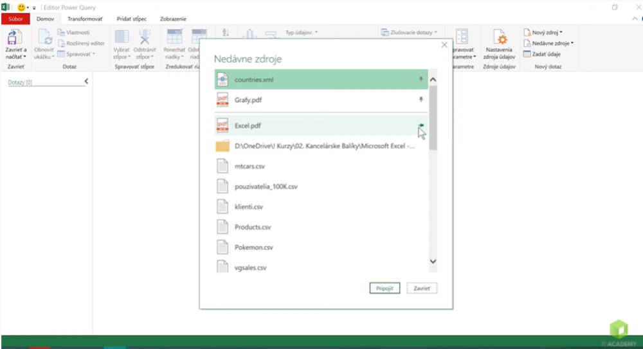The height and width of the screenshot is (349, 643).
Task: Click the Odstrániť stĺpce icon
Action: pos(145,38)
